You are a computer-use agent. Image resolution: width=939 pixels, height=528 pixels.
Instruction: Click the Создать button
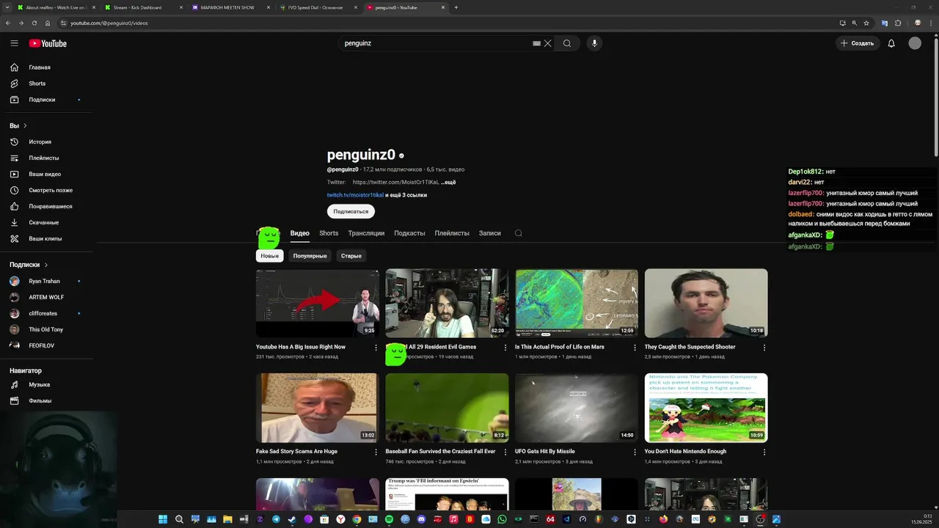point(858,43)
